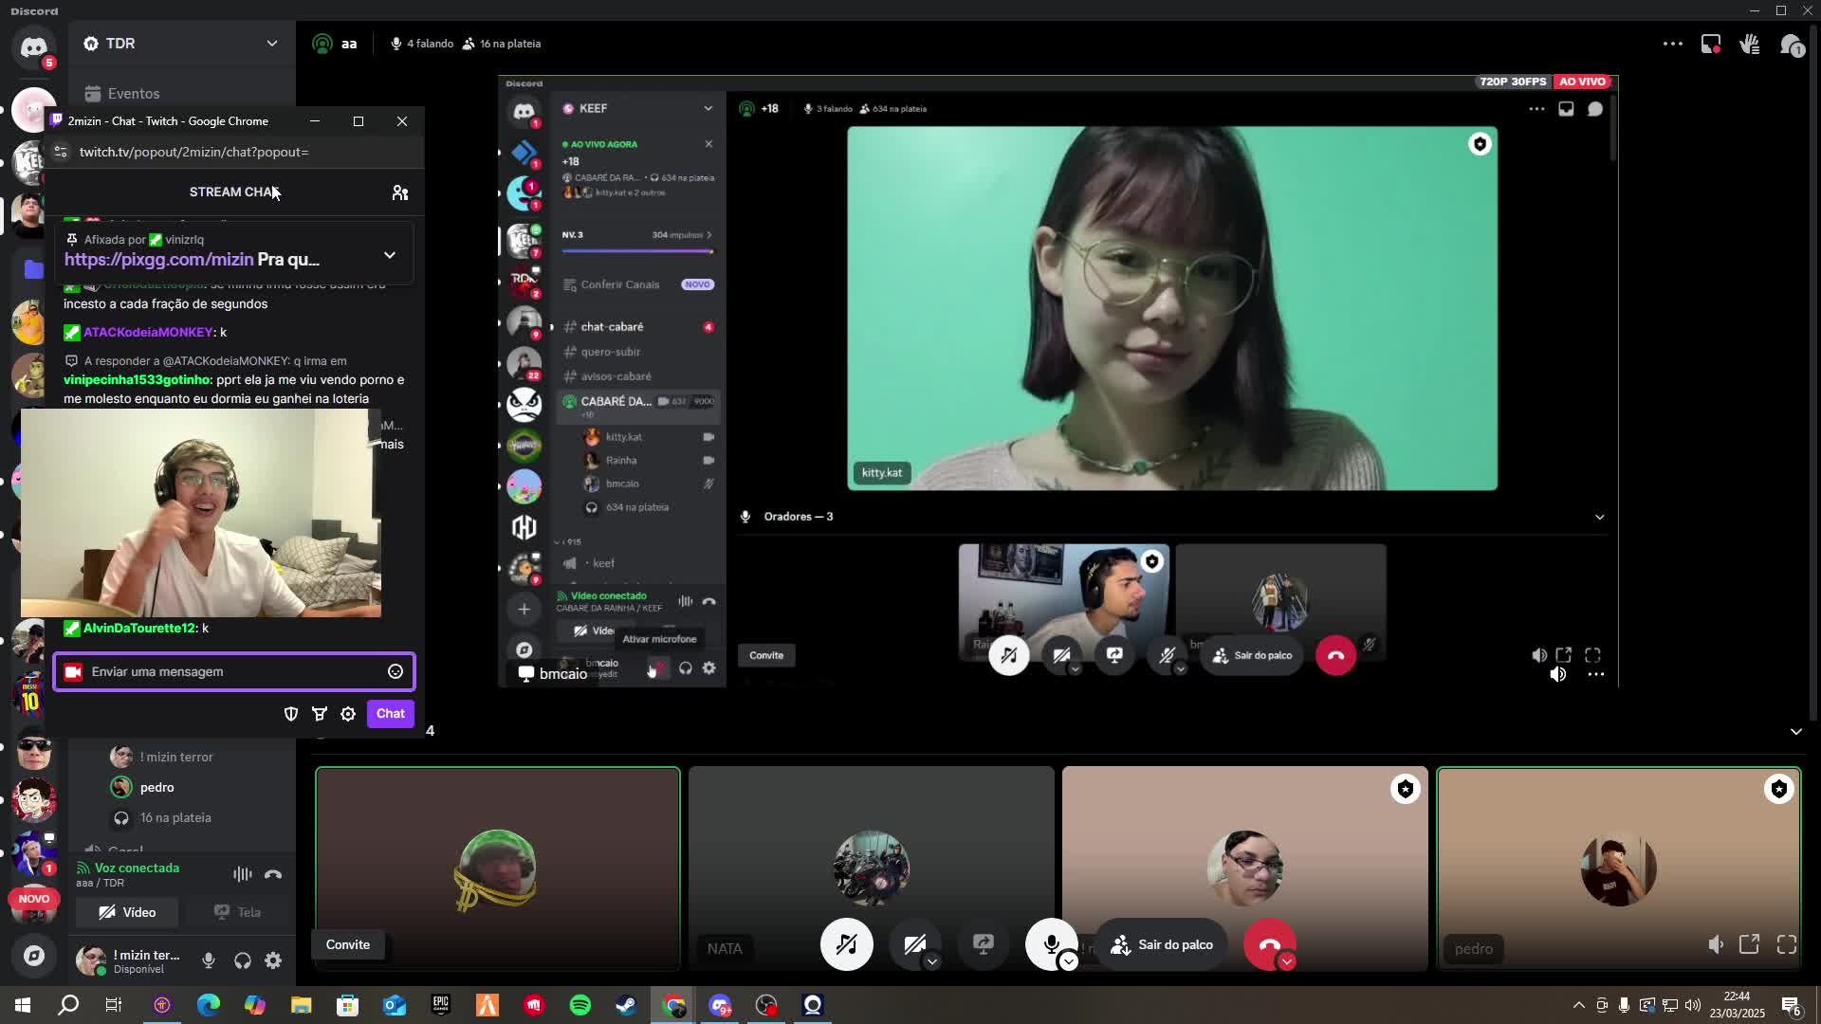The height and width of the screenshot is (1024, 1821).
Task: Click Sair do palco button
Action: [x=1162, y=944]
